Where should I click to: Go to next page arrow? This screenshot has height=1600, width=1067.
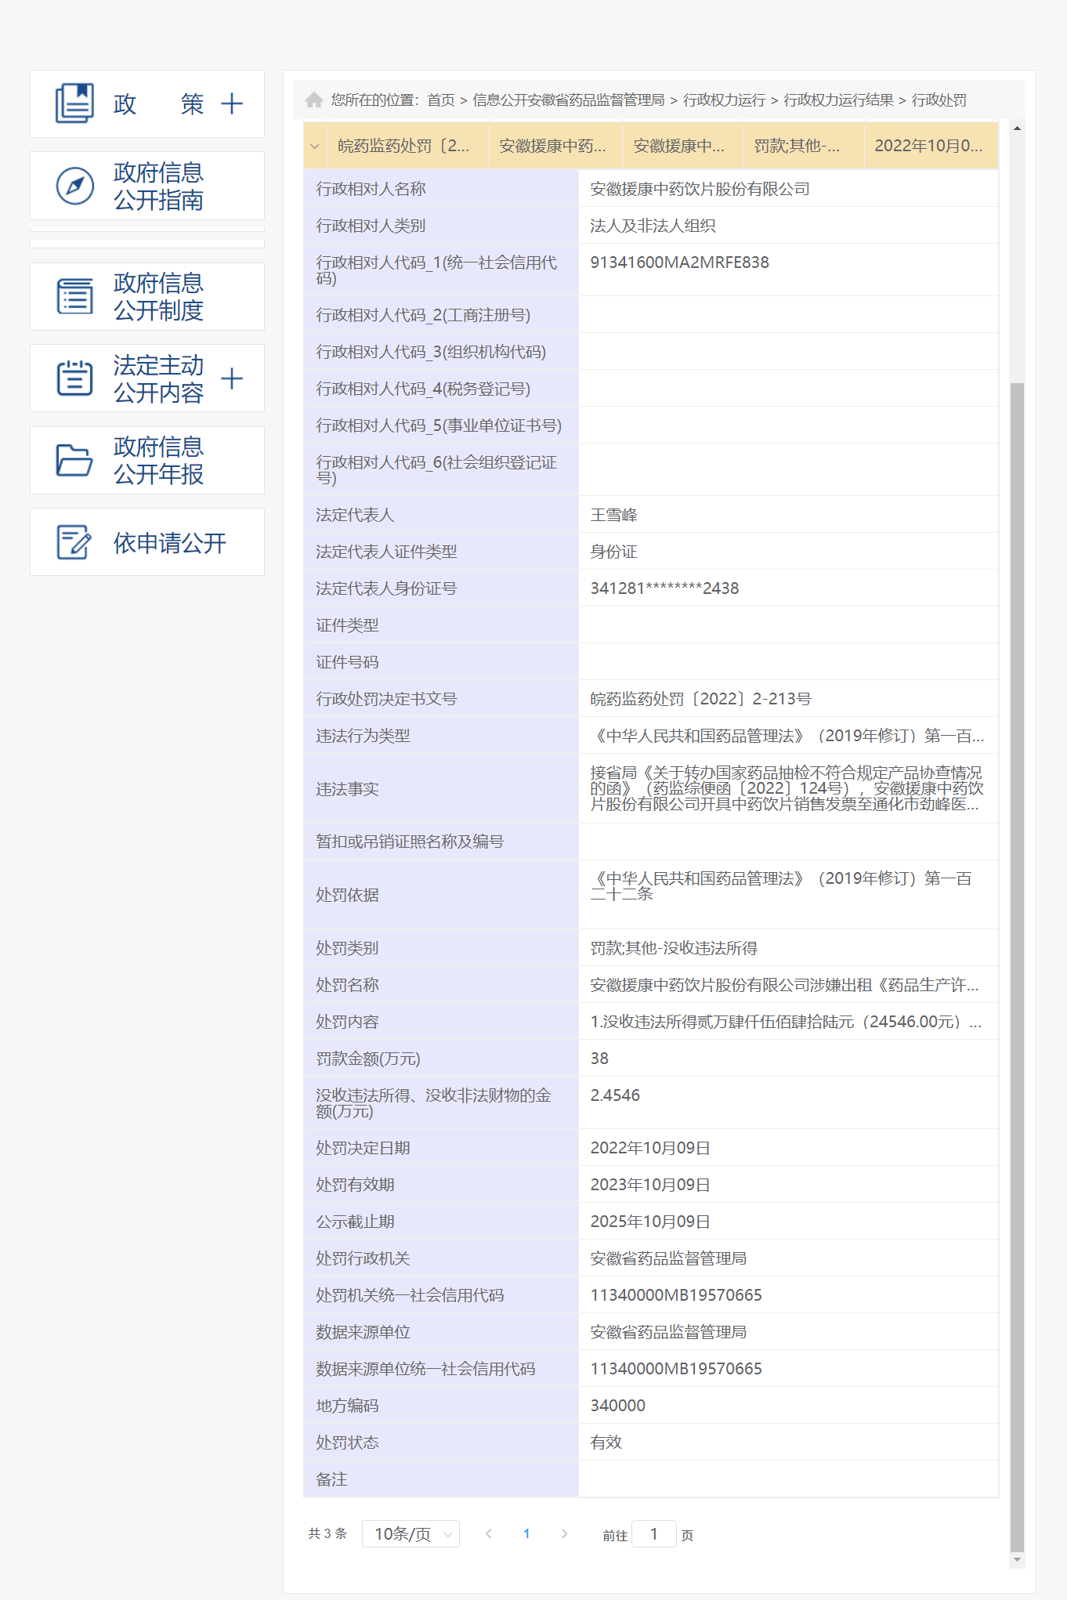coord(564,1534)
